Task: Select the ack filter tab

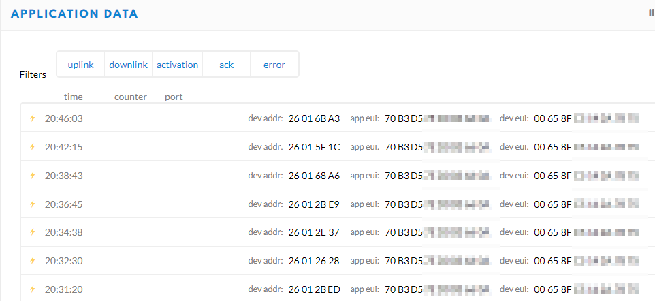Action: pos(227,65)
